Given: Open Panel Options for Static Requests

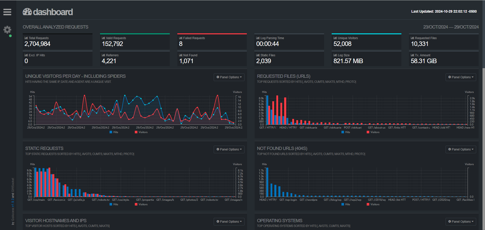Looking at the screenshot, I should coord(229,149).
